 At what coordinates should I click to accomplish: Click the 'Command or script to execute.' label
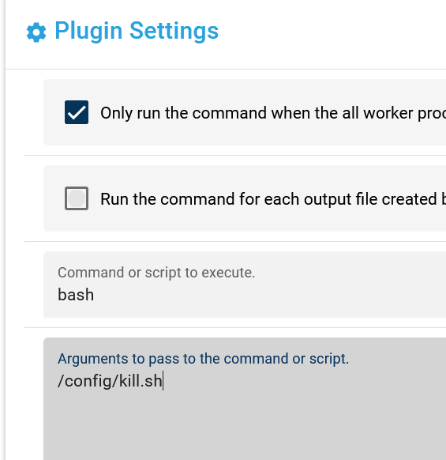(156, 273)
